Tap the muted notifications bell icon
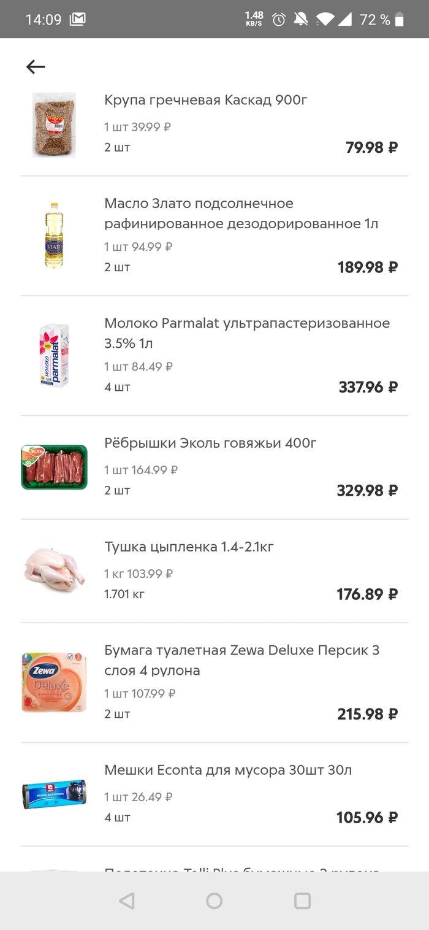The height and width of the screenshot is (930, 429). pos(300,20)
